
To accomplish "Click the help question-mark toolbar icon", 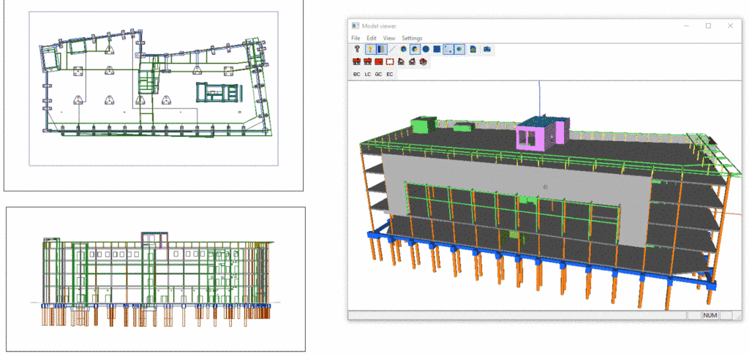I will click(x=357, y=49).
